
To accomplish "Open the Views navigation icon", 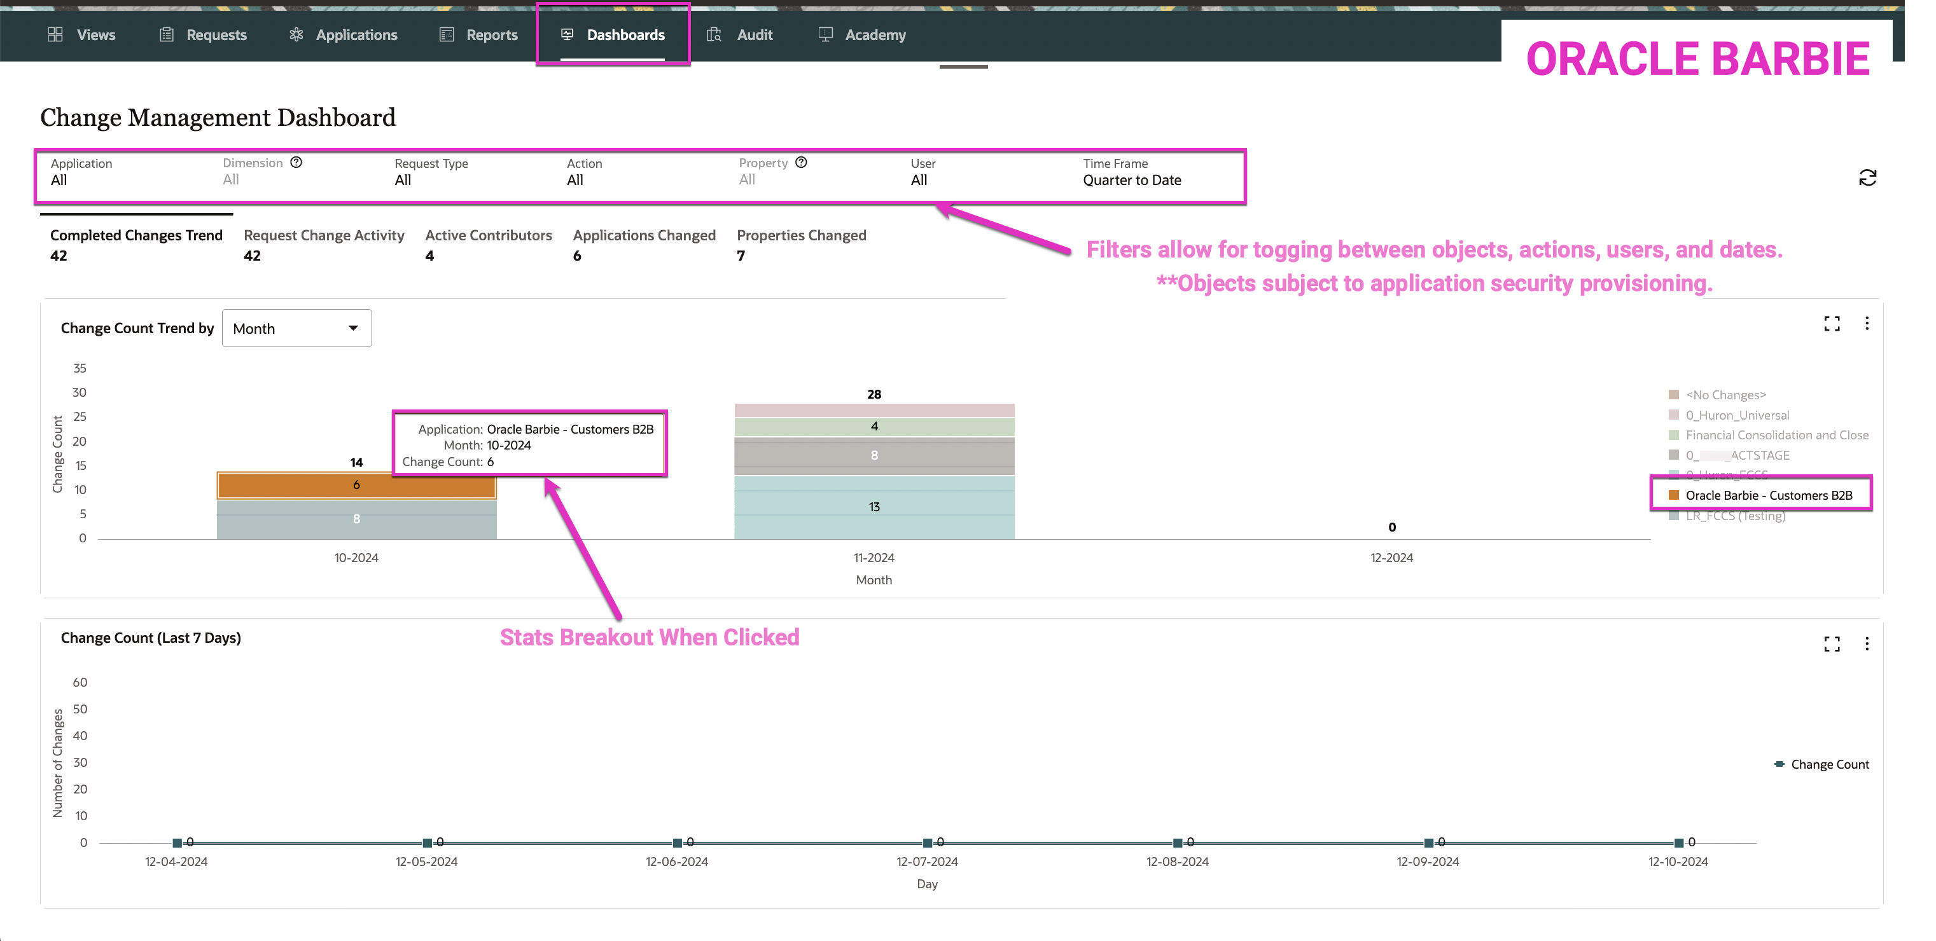I will [x=55, y=34].
